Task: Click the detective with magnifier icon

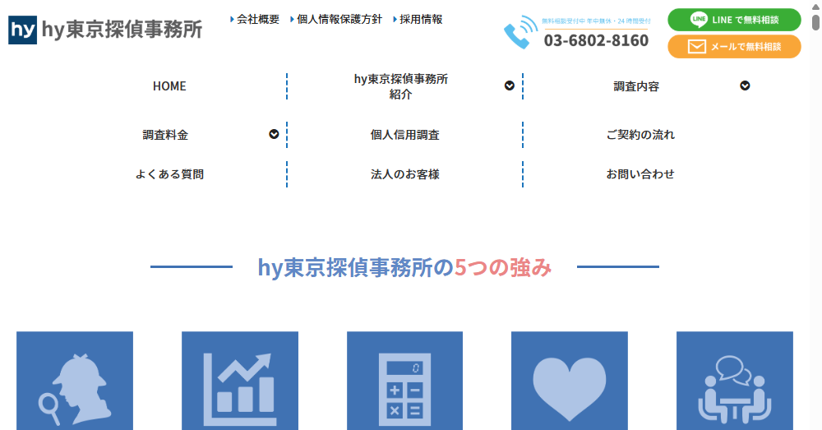Action: pyautogui.click(x=75, y=384)
